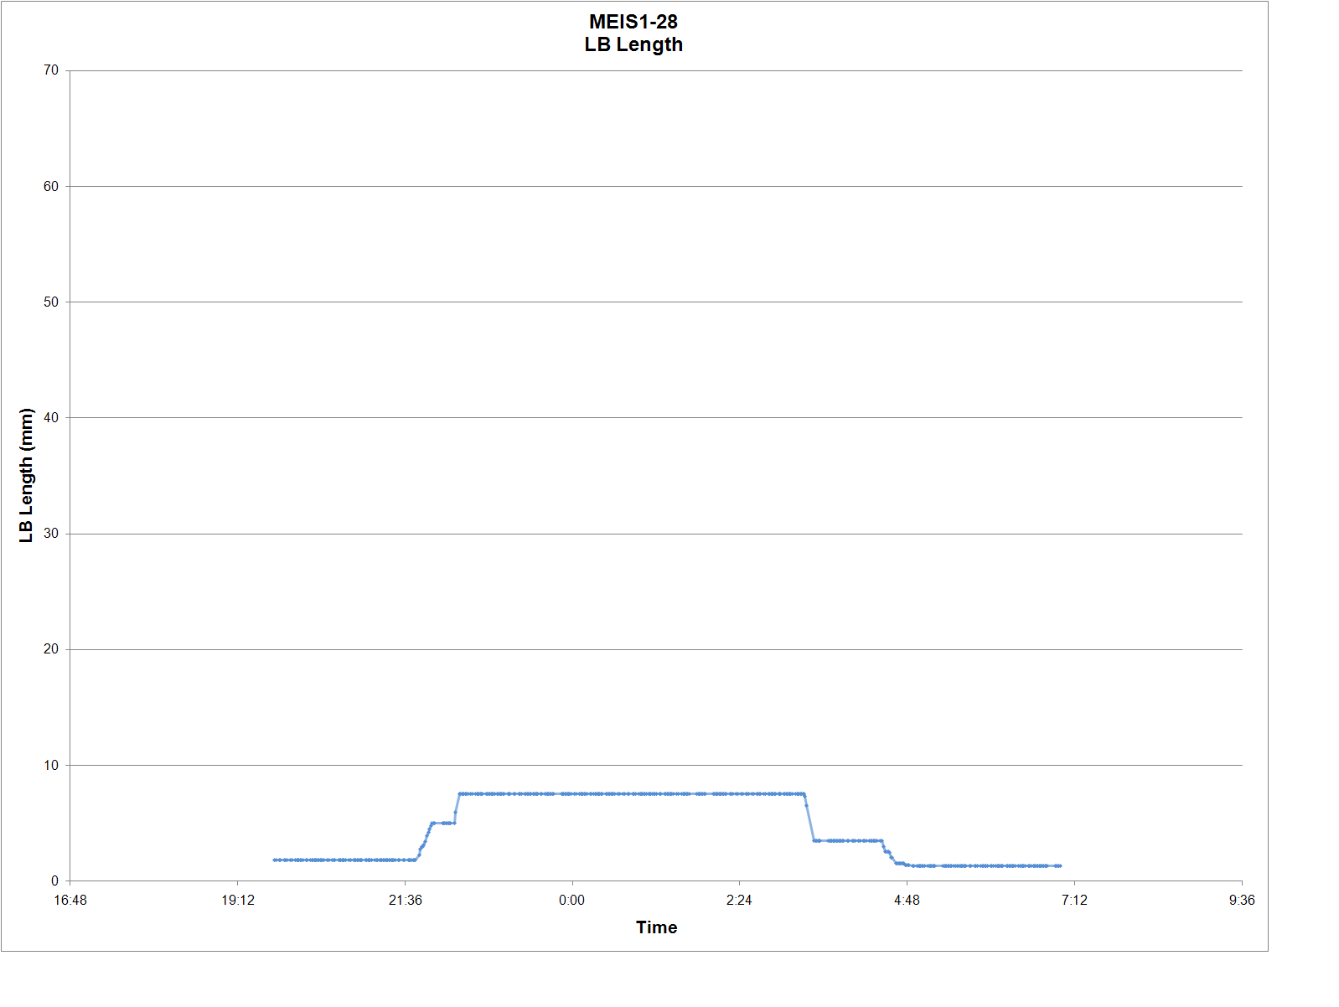Click the y-axis value 50

click(x=51, y=302)
